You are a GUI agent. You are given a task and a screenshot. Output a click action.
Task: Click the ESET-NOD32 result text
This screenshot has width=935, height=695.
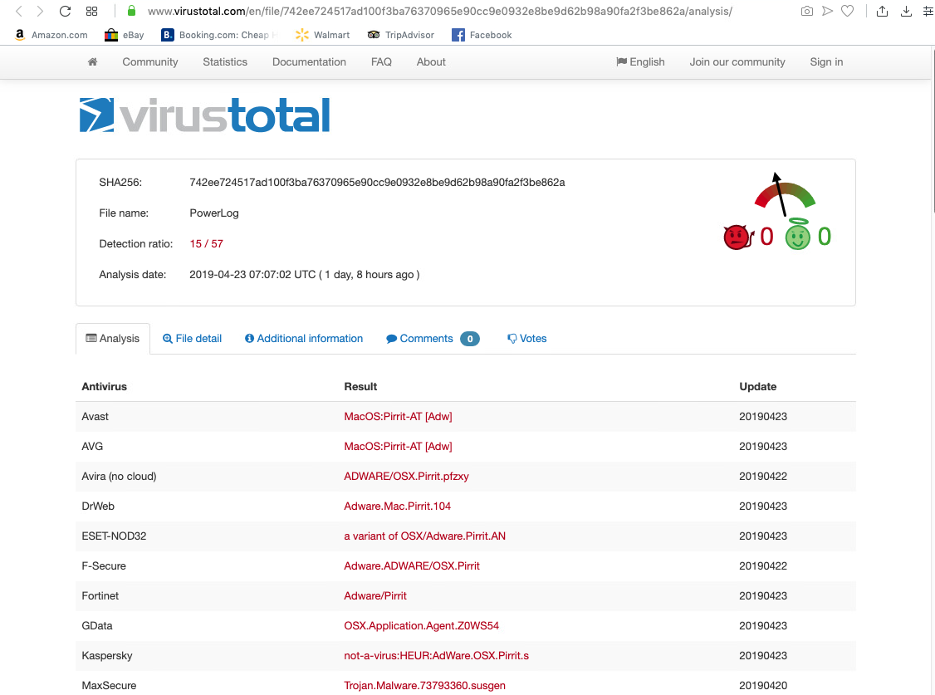425,536
